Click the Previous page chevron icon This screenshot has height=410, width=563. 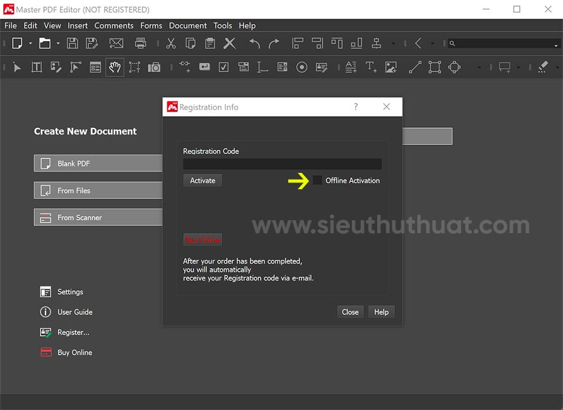tap(418, 43)
